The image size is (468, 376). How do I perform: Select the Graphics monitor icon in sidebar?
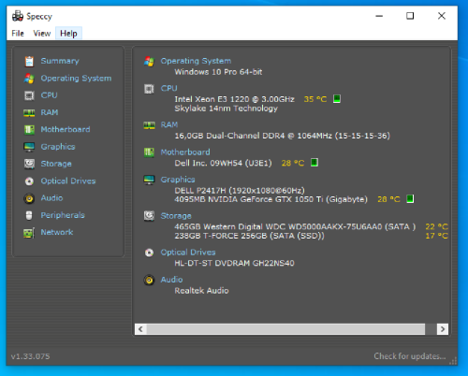[29, 147]
